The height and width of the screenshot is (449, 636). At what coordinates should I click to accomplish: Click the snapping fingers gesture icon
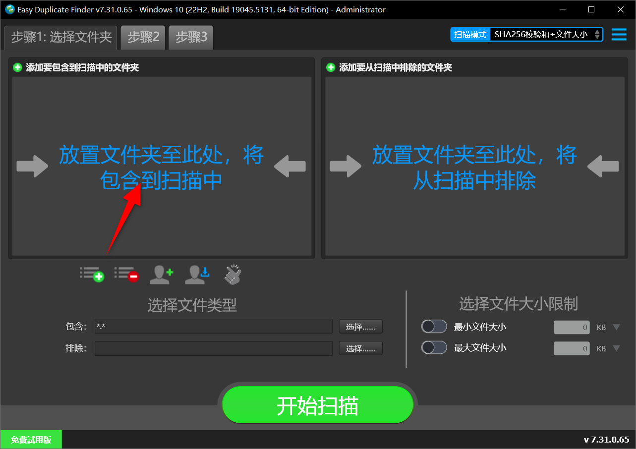point(231,274)
